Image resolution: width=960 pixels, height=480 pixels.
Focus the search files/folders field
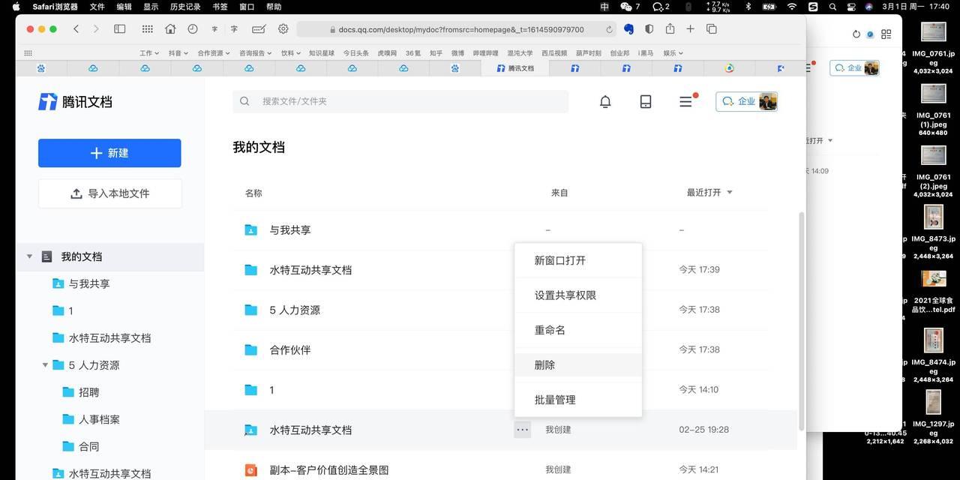click(400, 101)
